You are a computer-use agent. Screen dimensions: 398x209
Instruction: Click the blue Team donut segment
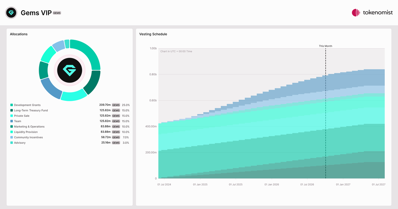coord(51,89)
